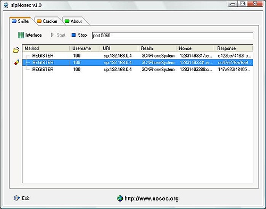Viewport: 266px width, 209px height.
Task: Click nonce 12831493388:c... cell
Action: click(x=196, y=69)
